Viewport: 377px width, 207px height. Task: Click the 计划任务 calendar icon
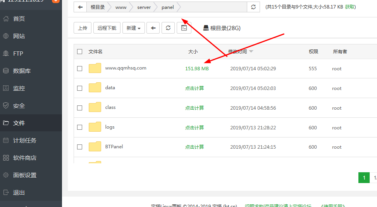[x=6, y=141]
